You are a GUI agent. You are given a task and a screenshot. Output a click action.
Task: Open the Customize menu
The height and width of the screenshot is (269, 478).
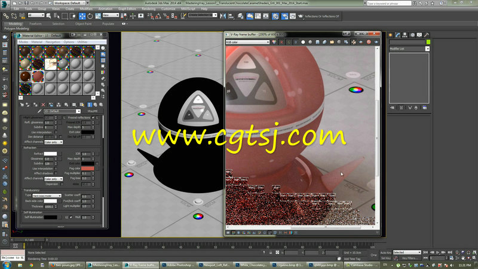(x=168, y=9)
